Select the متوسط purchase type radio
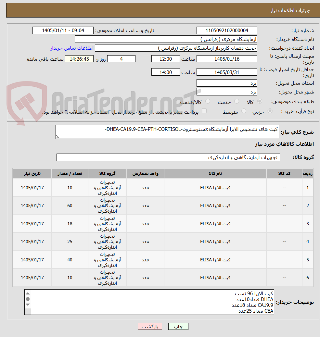The height and width of the screenshot is (337, 320). pos(244,111)
